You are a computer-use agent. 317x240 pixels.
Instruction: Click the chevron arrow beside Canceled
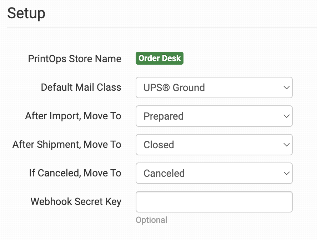tap(286, 173)
